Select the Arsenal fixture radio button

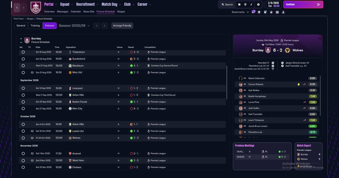pyautogui.click(x=23, y=153)
